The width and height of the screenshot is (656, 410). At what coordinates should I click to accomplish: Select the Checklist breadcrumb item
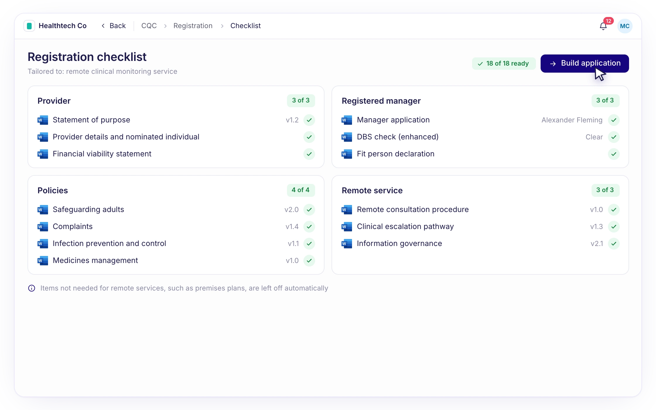(245, 26)
